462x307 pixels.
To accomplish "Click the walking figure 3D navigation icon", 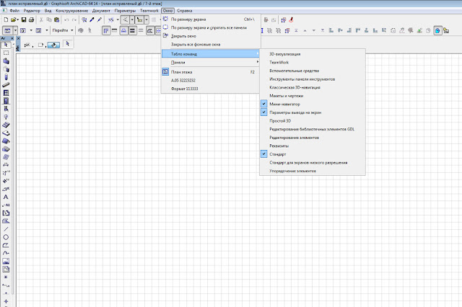I will (90, 30).
